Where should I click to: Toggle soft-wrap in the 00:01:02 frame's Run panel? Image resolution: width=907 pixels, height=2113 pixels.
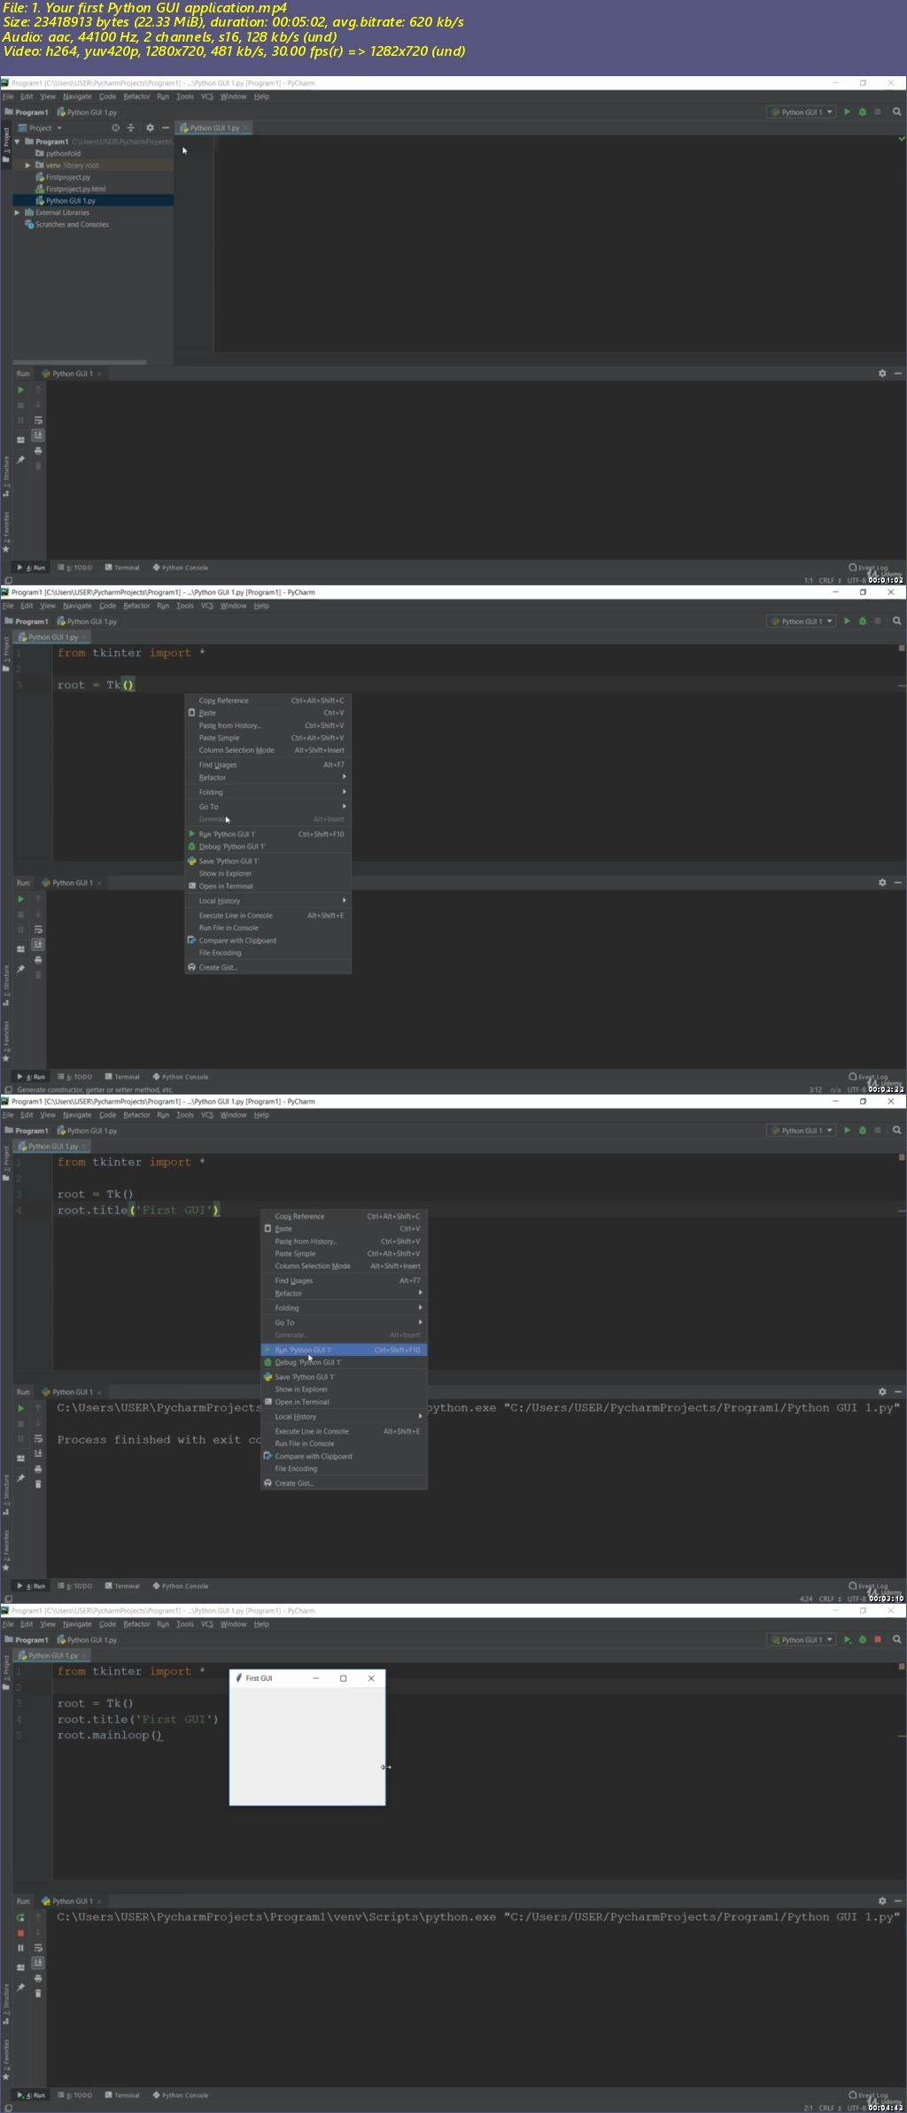pyautogui.click(x=38, y=421)
